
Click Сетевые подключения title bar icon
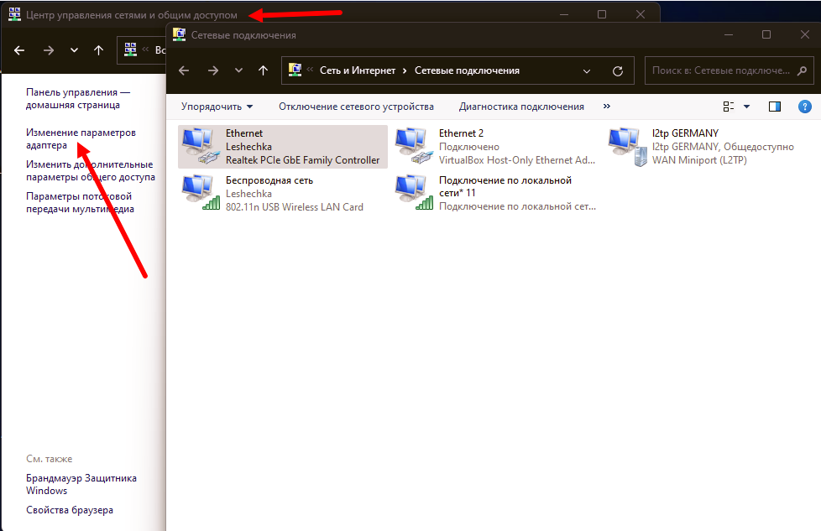(x=179, y=34)
